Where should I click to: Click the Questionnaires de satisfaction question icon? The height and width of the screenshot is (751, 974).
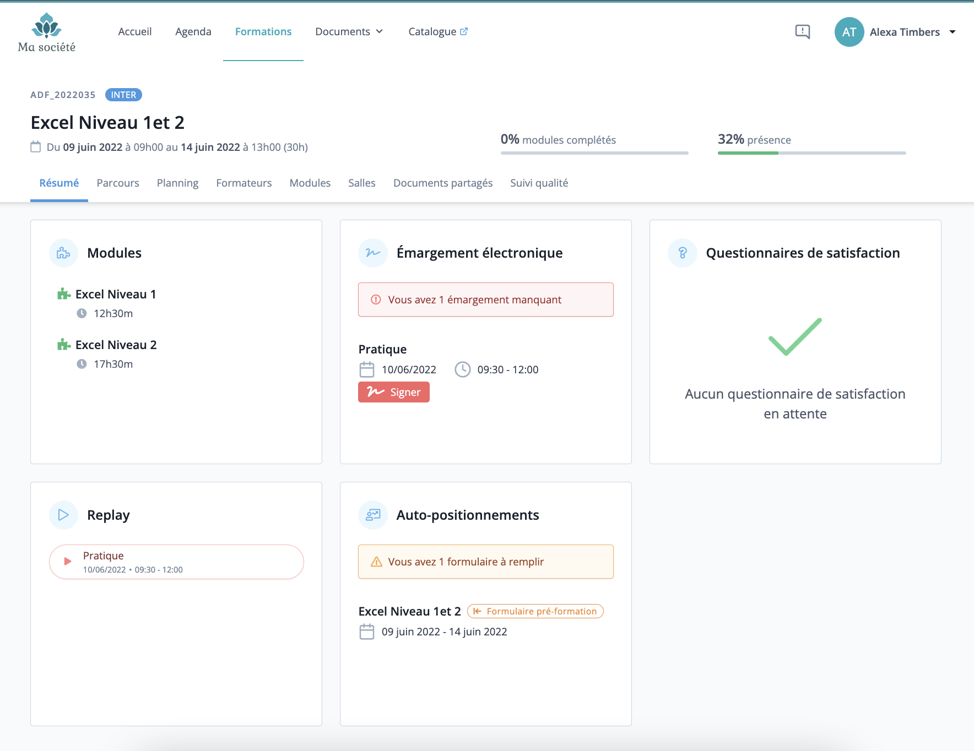click(683, 253)
